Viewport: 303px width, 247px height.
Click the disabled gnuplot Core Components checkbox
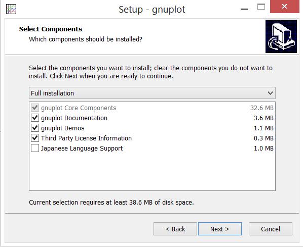pyautogui.click(x=35, y=108)
